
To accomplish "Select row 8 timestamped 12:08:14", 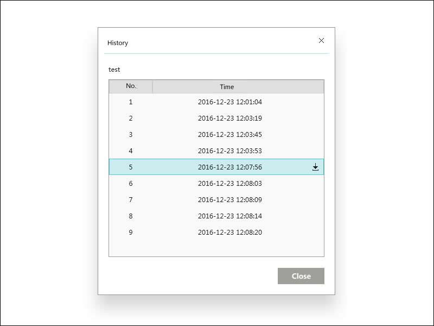I will 216,216.
